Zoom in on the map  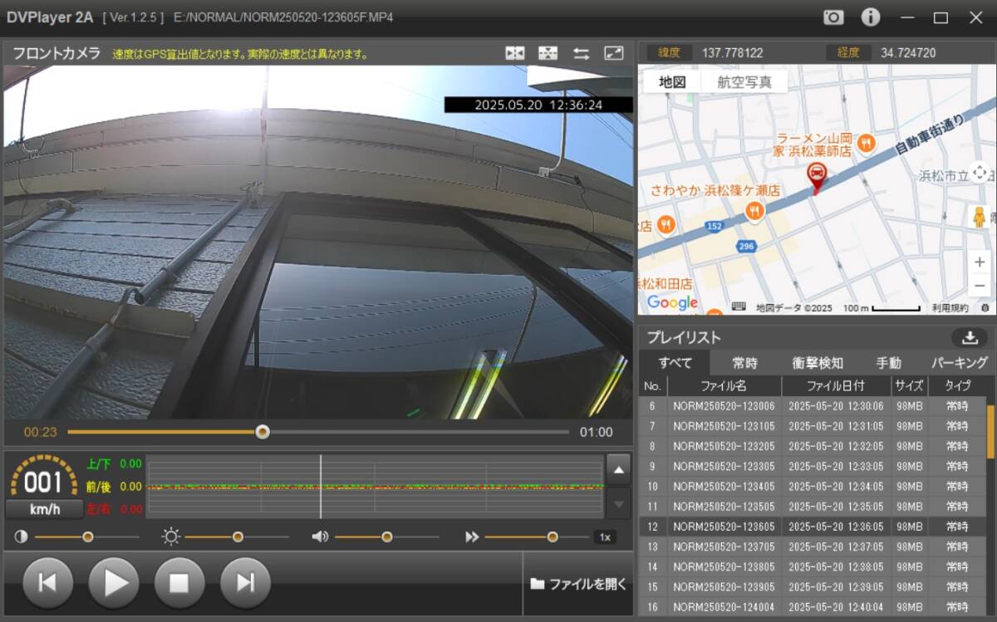[x=980, y=262]
